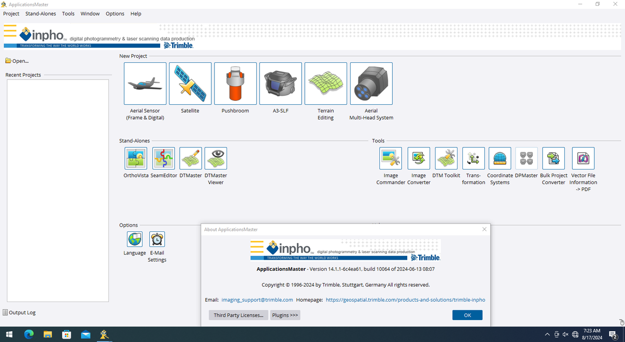The height and width of the screenshot is (342, 625).
Task: Click OK in About dialog
Action: (467, 315)
